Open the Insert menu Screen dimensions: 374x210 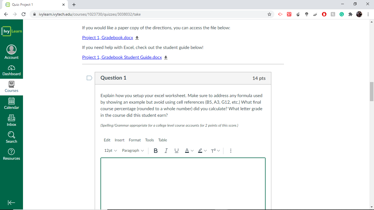coord(120,140)
